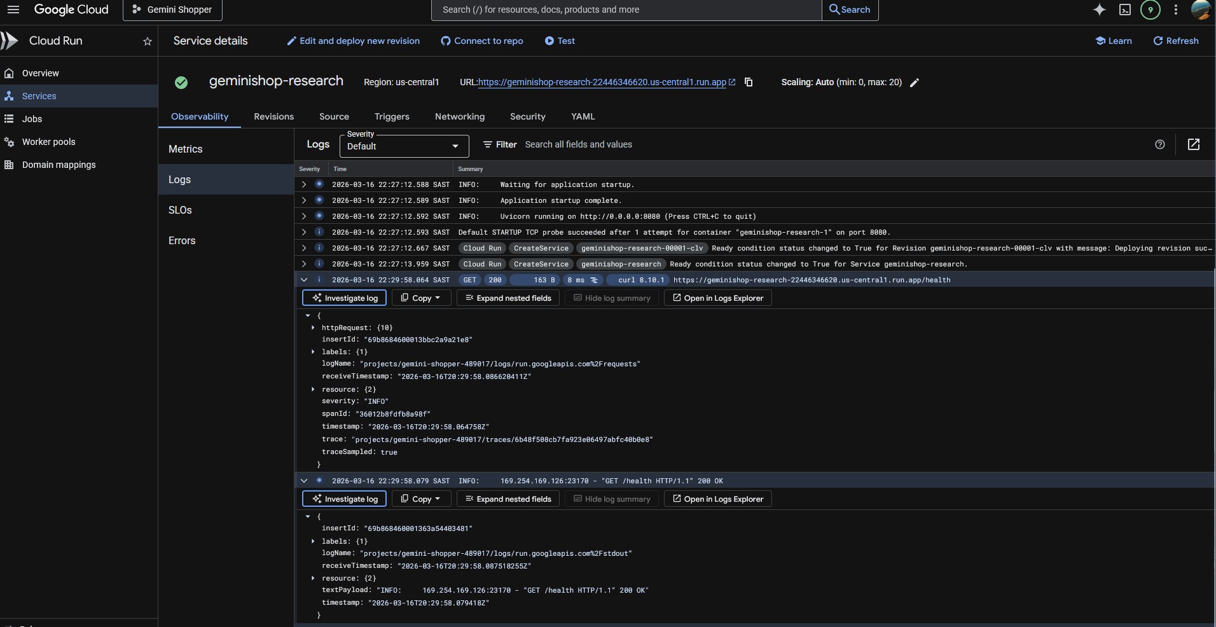Open logs in new window icon
The image size is (1216, 627).
point(1194,144)
